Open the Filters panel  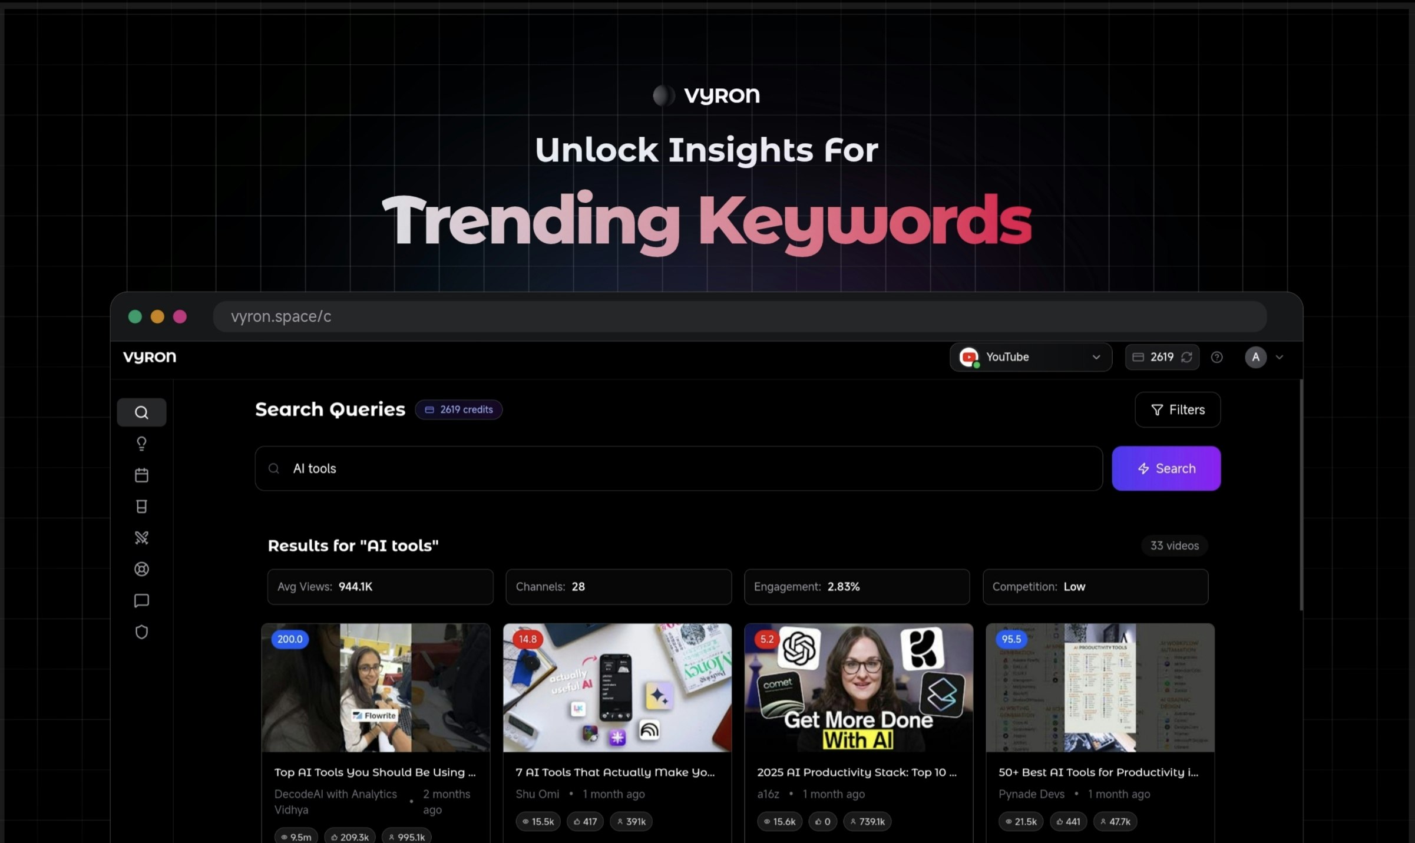click(x=1177, y=409)
